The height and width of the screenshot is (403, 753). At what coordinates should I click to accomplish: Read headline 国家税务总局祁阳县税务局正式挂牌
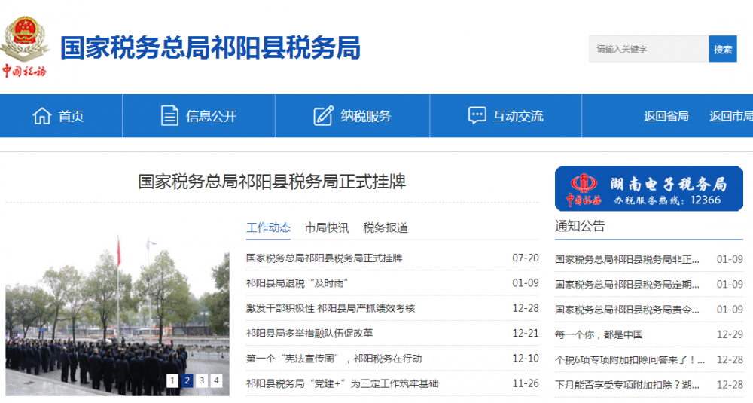point(272,182)
